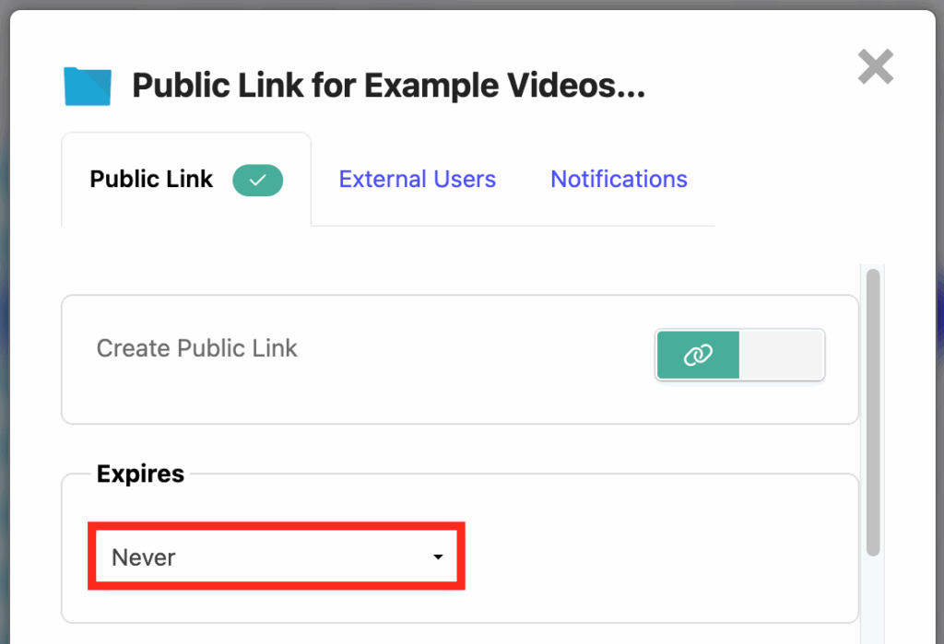Viewport: 944px width, 644px height.
Task: Open the Notifications tab
Action: (x=619, y=179)
